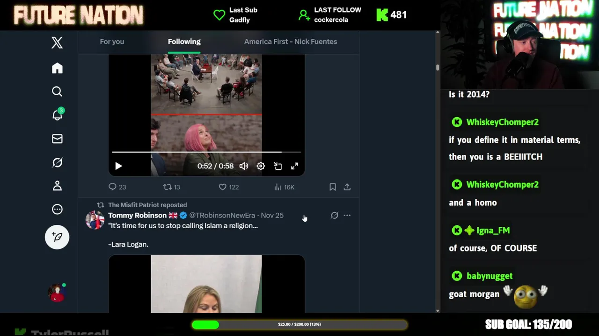Open Profile person icon
This screenshot has width=599, height=336.
(57, 186)
